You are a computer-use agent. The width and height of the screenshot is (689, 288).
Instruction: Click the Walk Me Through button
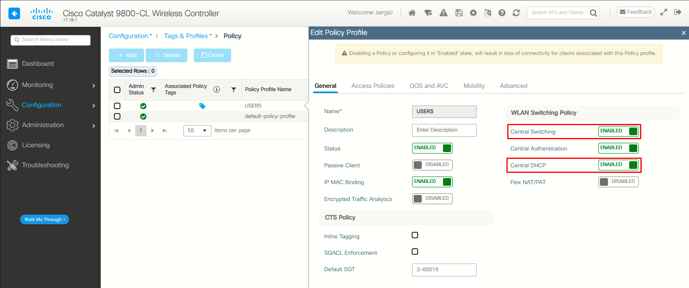point(45,219)
